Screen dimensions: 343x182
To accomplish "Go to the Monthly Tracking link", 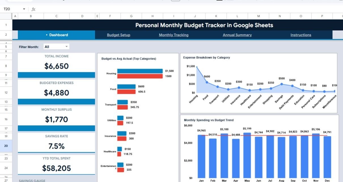I will pos(173,35).
